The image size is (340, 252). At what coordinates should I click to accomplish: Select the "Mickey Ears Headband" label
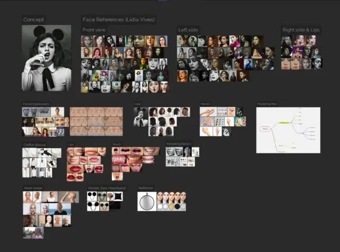point(107,188)
